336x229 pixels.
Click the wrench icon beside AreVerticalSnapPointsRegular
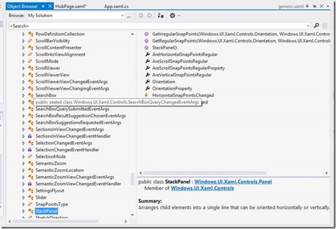pos(147,75)
